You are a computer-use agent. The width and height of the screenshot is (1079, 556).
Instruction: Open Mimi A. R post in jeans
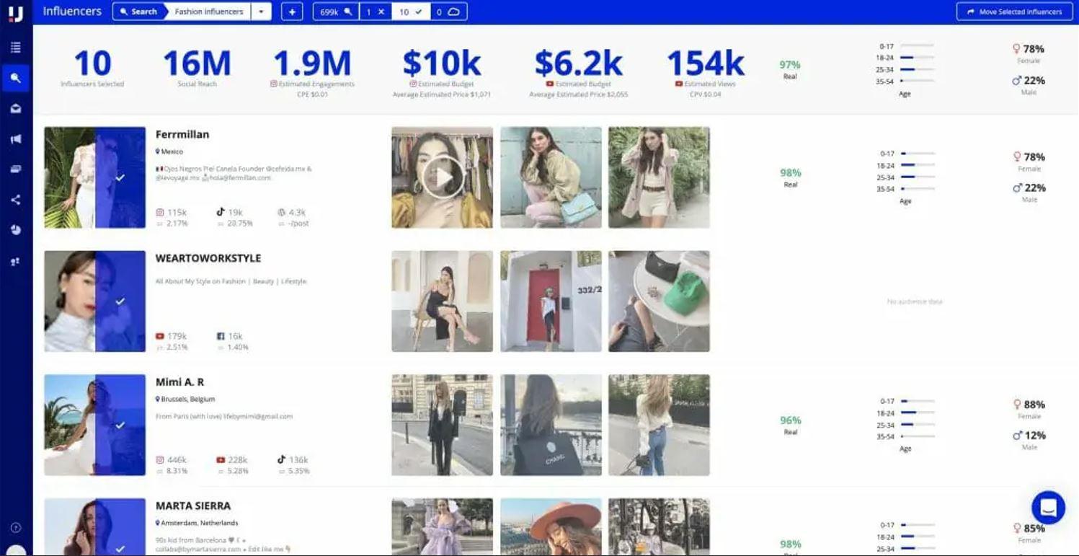point(659,425)
